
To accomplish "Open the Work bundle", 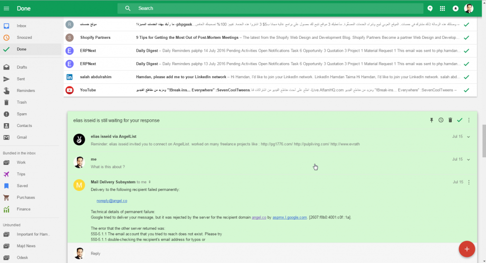I will tap(31, 163).
